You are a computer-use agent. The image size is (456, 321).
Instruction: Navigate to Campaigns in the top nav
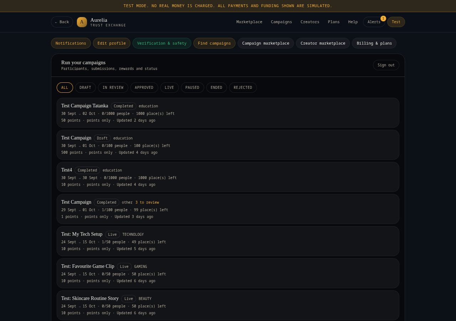click(281, 22)
